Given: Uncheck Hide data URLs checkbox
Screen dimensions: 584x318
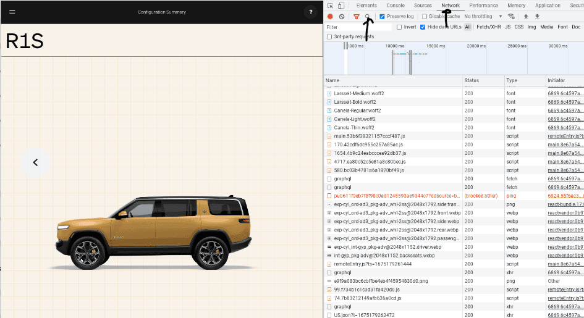Looking at the screenshot, I should point(423,27).
